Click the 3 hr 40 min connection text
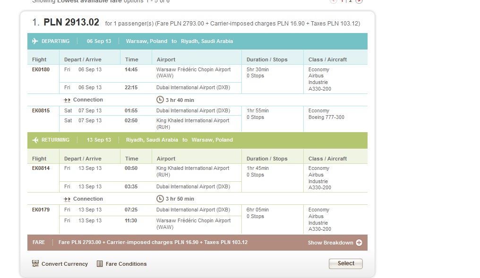 tap(180, 100)
